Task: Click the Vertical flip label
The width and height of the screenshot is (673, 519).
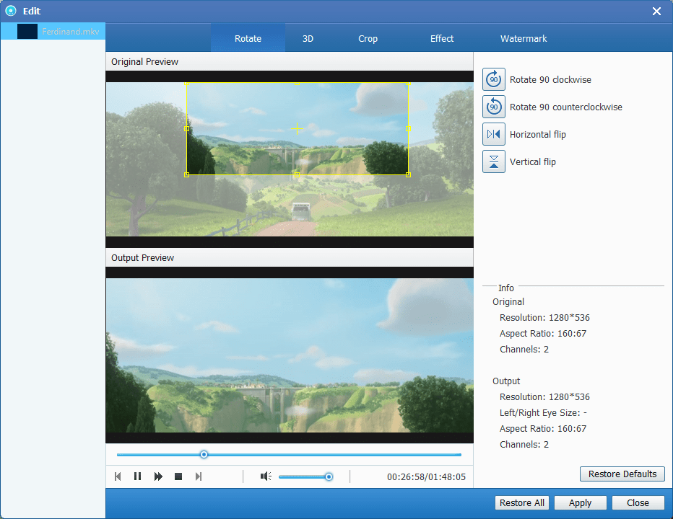Action: coord(533,162)
